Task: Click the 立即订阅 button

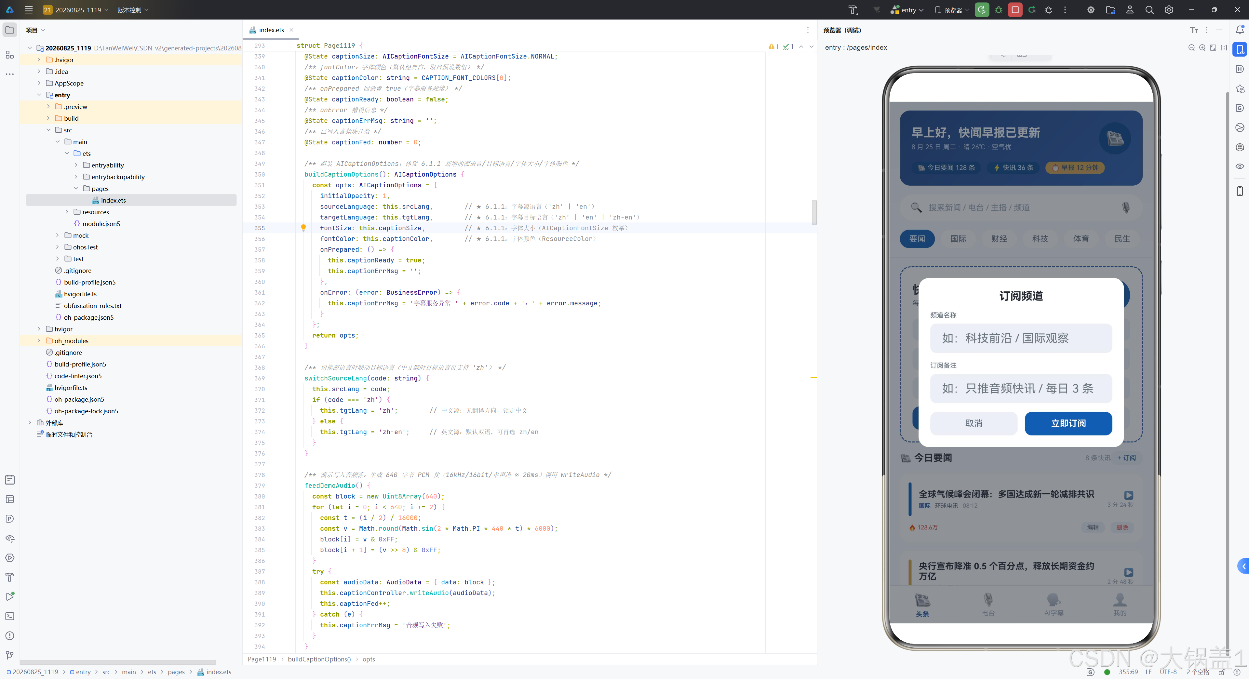Action: 1068,423
